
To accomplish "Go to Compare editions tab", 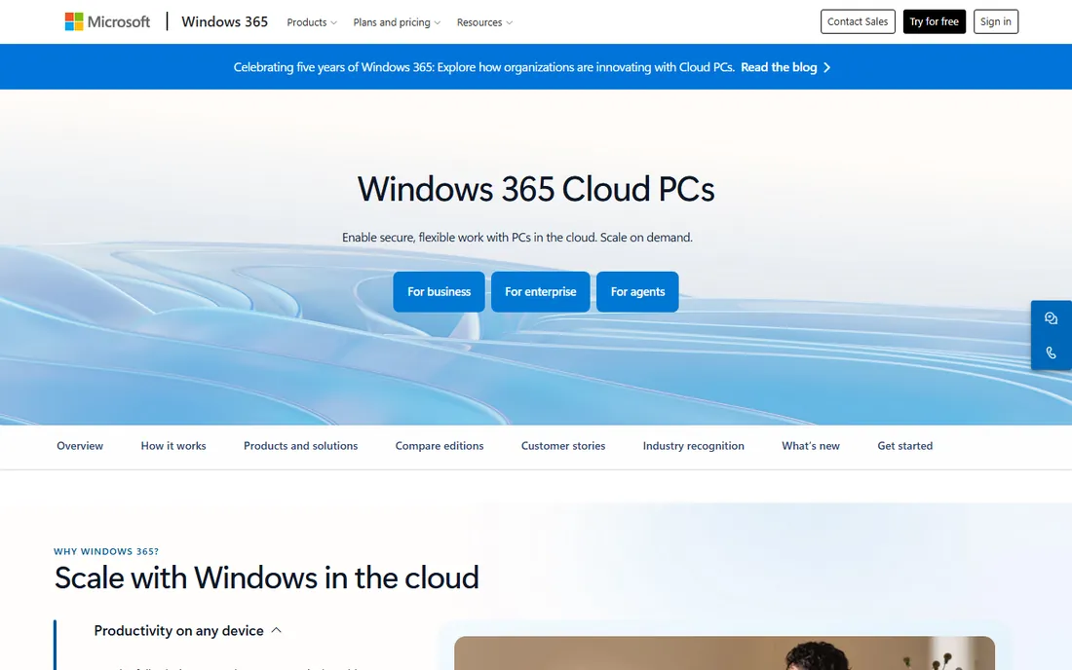I will [439, 446].
